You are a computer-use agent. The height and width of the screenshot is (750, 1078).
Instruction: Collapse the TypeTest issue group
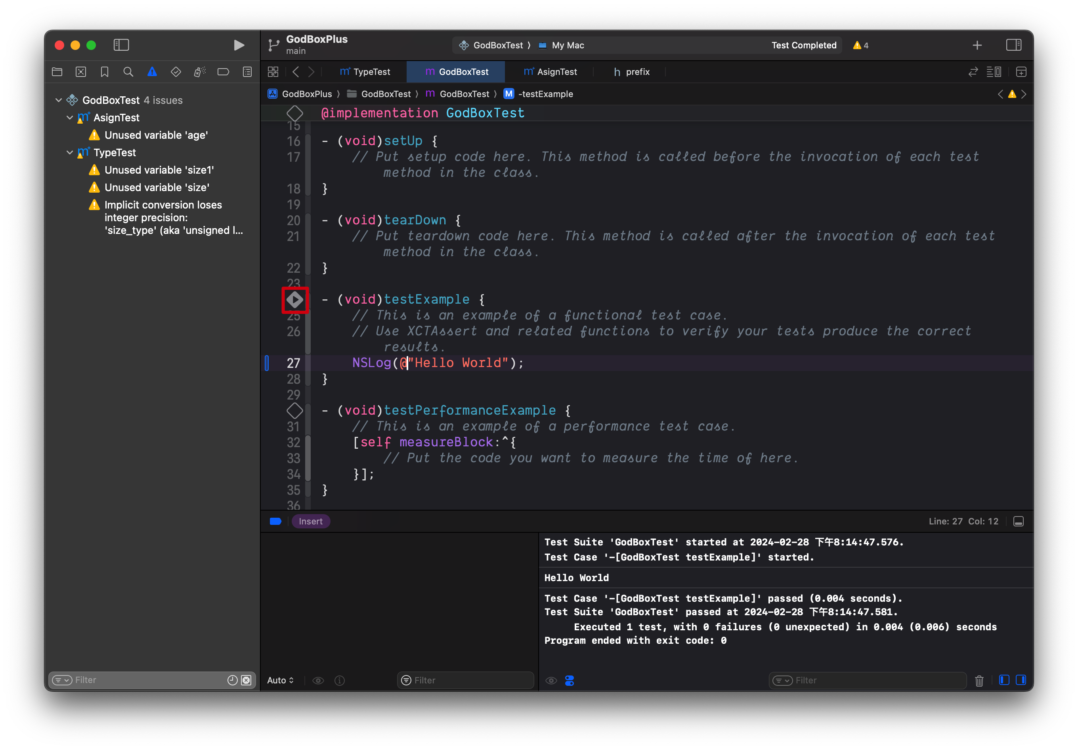pyautogui.click(x=69, y=153)
